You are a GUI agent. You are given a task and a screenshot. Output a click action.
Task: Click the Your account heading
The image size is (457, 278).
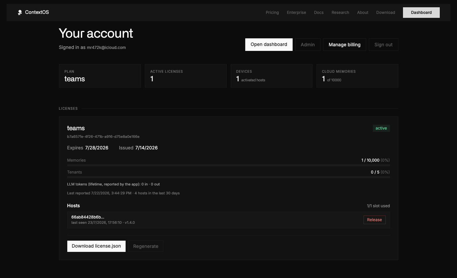coord(96,33)
